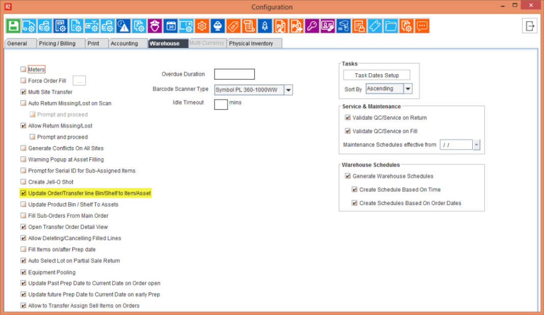Click the Overdue Duration input field
The height and width of the screenshot is (315, 544).
pos(234,74)
